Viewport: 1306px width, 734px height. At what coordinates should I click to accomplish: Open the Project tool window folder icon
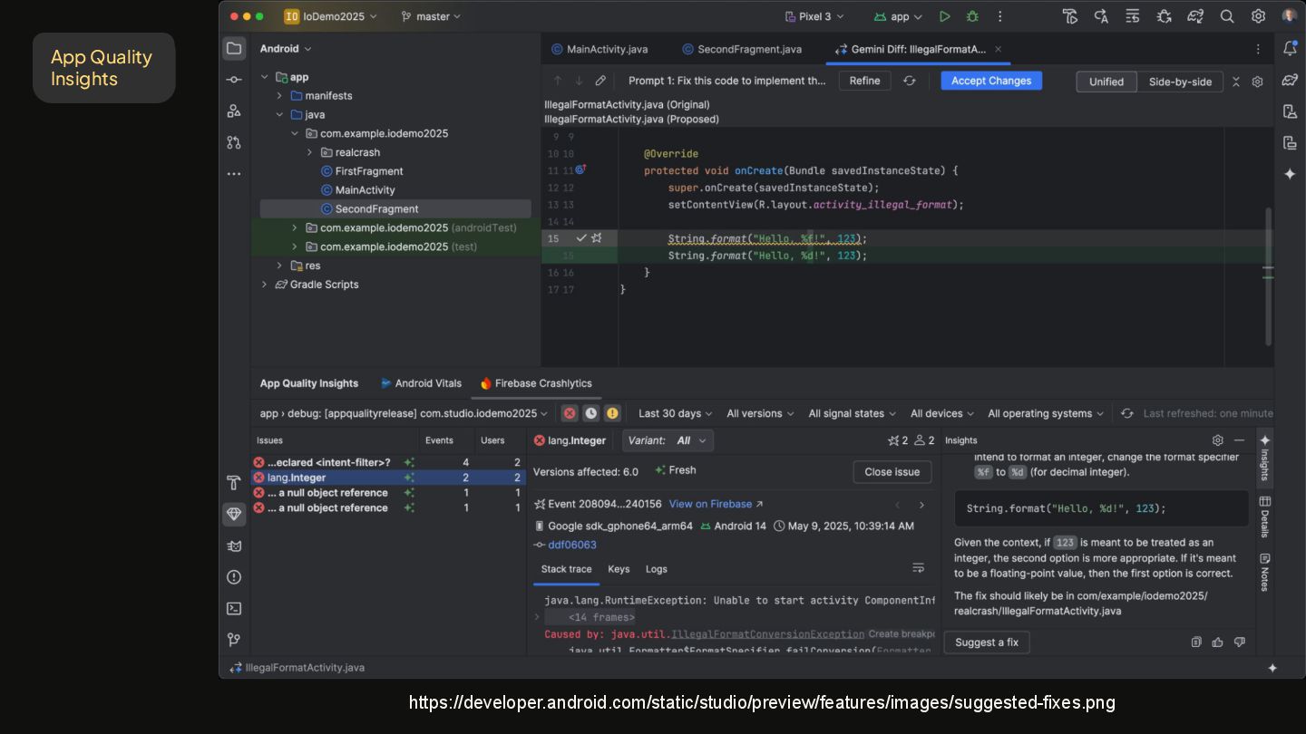(x=234, y=49)
